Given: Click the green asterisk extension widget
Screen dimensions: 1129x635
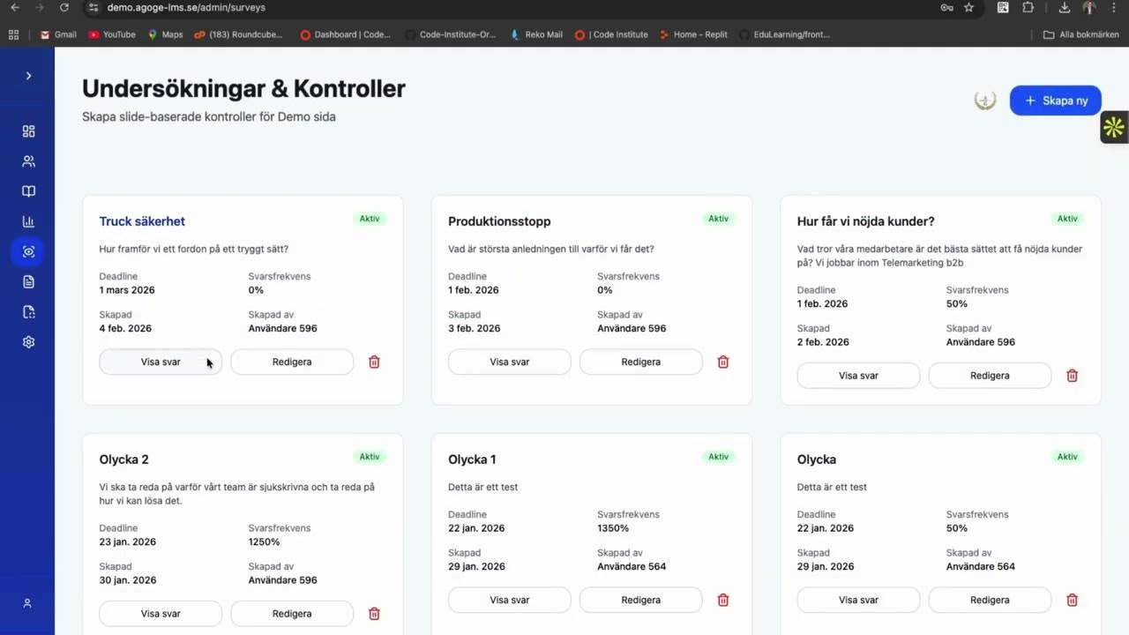Looking at the screenshot, I should [x=1114, y=128].
